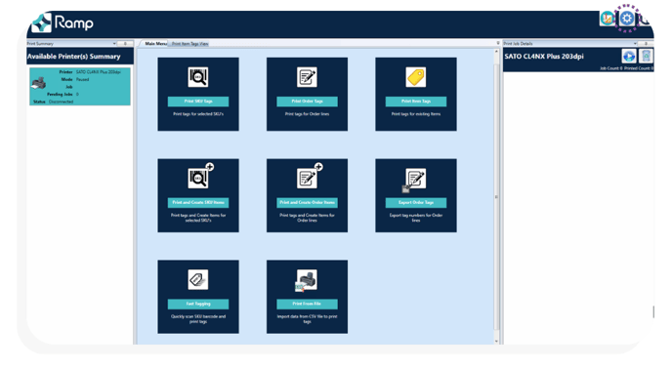The width and height of the screenshot is (672, 369).
Task: Click the Job Count text
Action: pyautogui.click(x=610, y=68)
